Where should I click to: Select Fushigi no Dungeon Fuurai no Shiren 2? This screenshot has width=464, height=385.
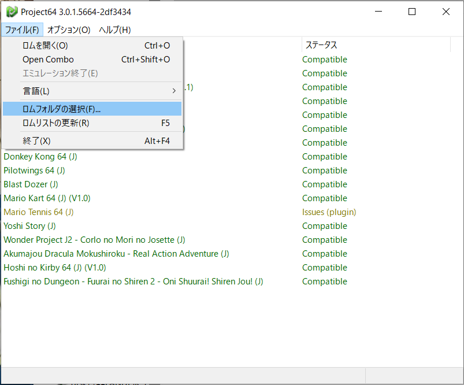point(133,282)
